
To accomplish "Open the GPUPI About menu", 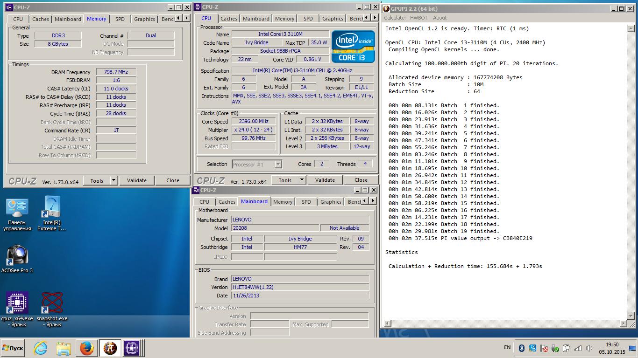I will (440, 18).
